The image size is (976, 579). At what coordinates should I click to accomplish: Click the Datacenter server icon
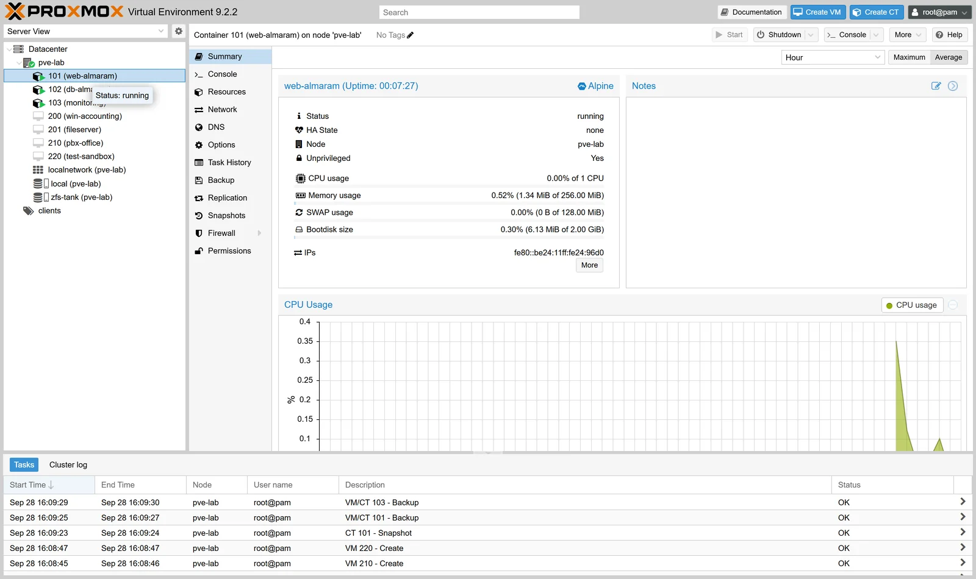pos(18,49)
